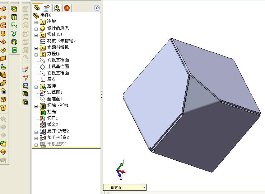Choose the curve through points icon with blue nodes
This screenshot has width=265, height=194.
(14, 34)
